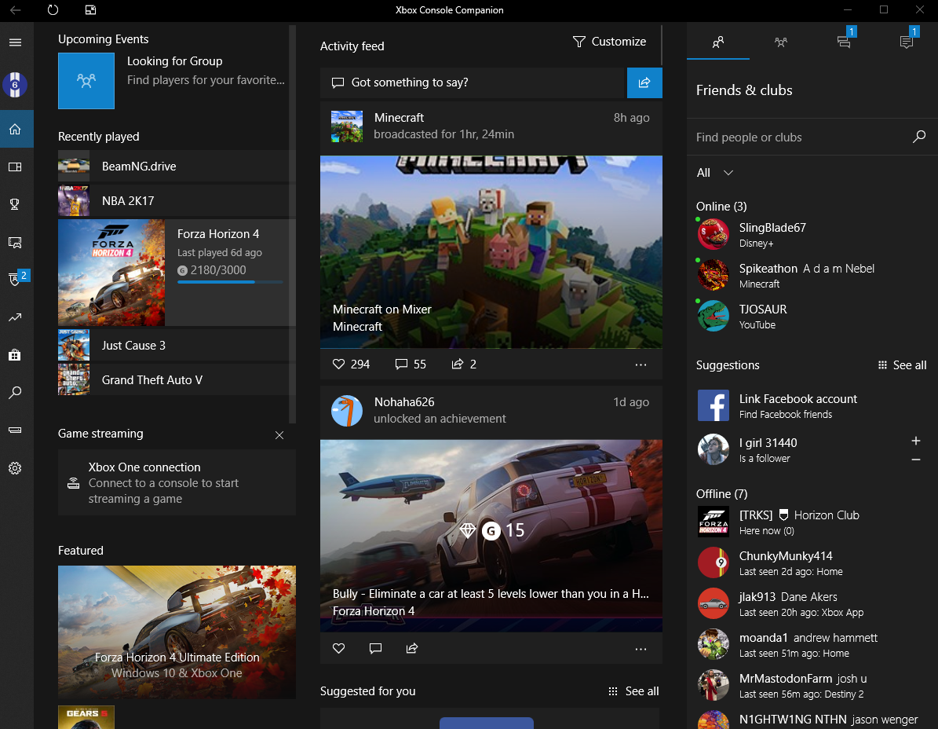Click Forza Horizon 4 gamerscore progress bar

(x=230, y=282)
